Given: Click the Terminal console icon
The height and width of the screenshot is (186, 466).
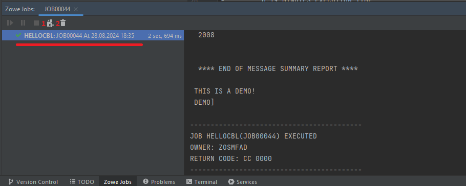Looking at the screenshot, I should [x=189, y=181].
